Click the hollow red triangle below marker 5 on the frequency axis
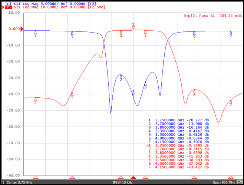The height and width of the screenshot is (185, 244). click(x=72, y=177)
